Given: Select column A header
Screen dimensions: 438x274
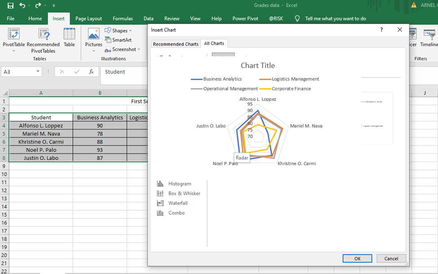Looking at the screenshot, I should (x=41, y=93).
